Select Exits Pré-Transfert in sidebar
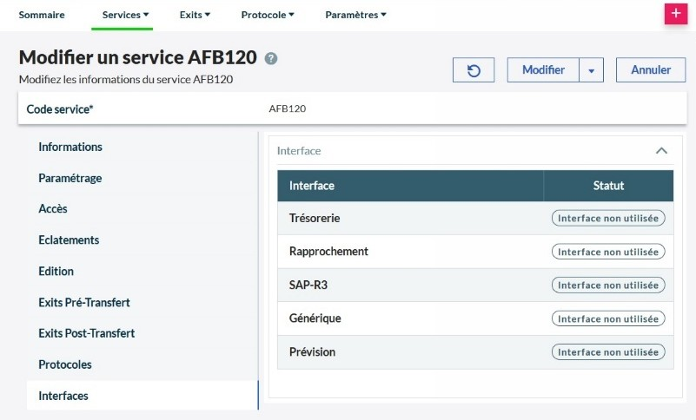Viewport: 696px width, 420px height. [84, 302]
